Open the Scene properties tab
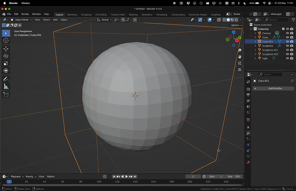This screenshot has height=191, width=296. click(x=248, y=107)
